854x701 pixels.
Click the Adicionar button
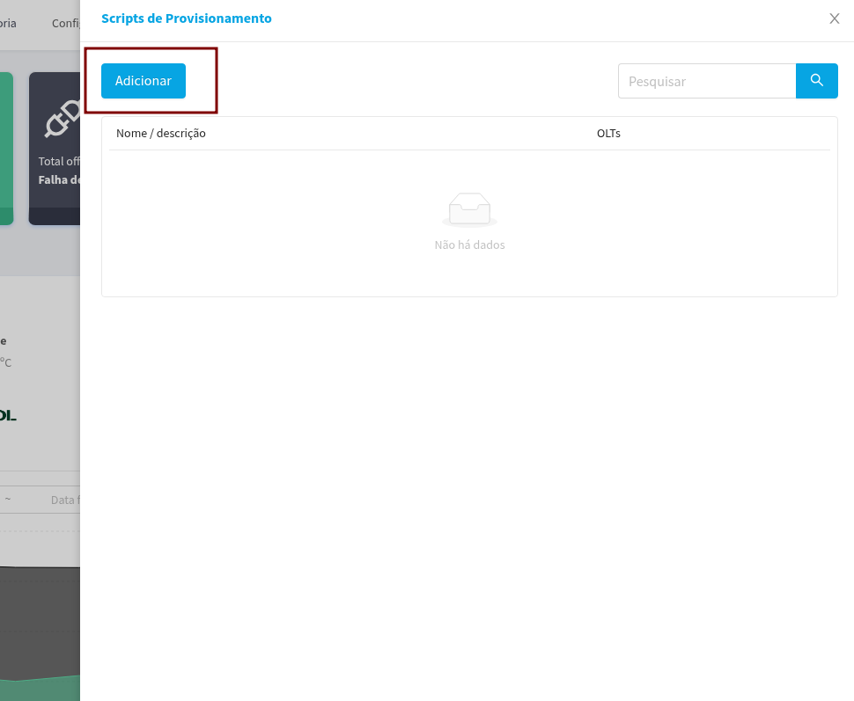tap(143, 81)
